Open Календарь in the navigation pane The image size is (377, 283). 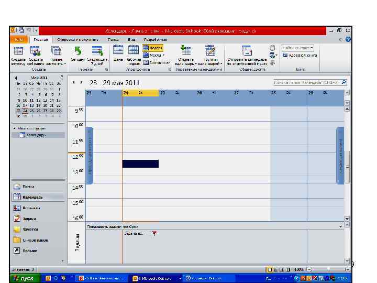(38, 198)
